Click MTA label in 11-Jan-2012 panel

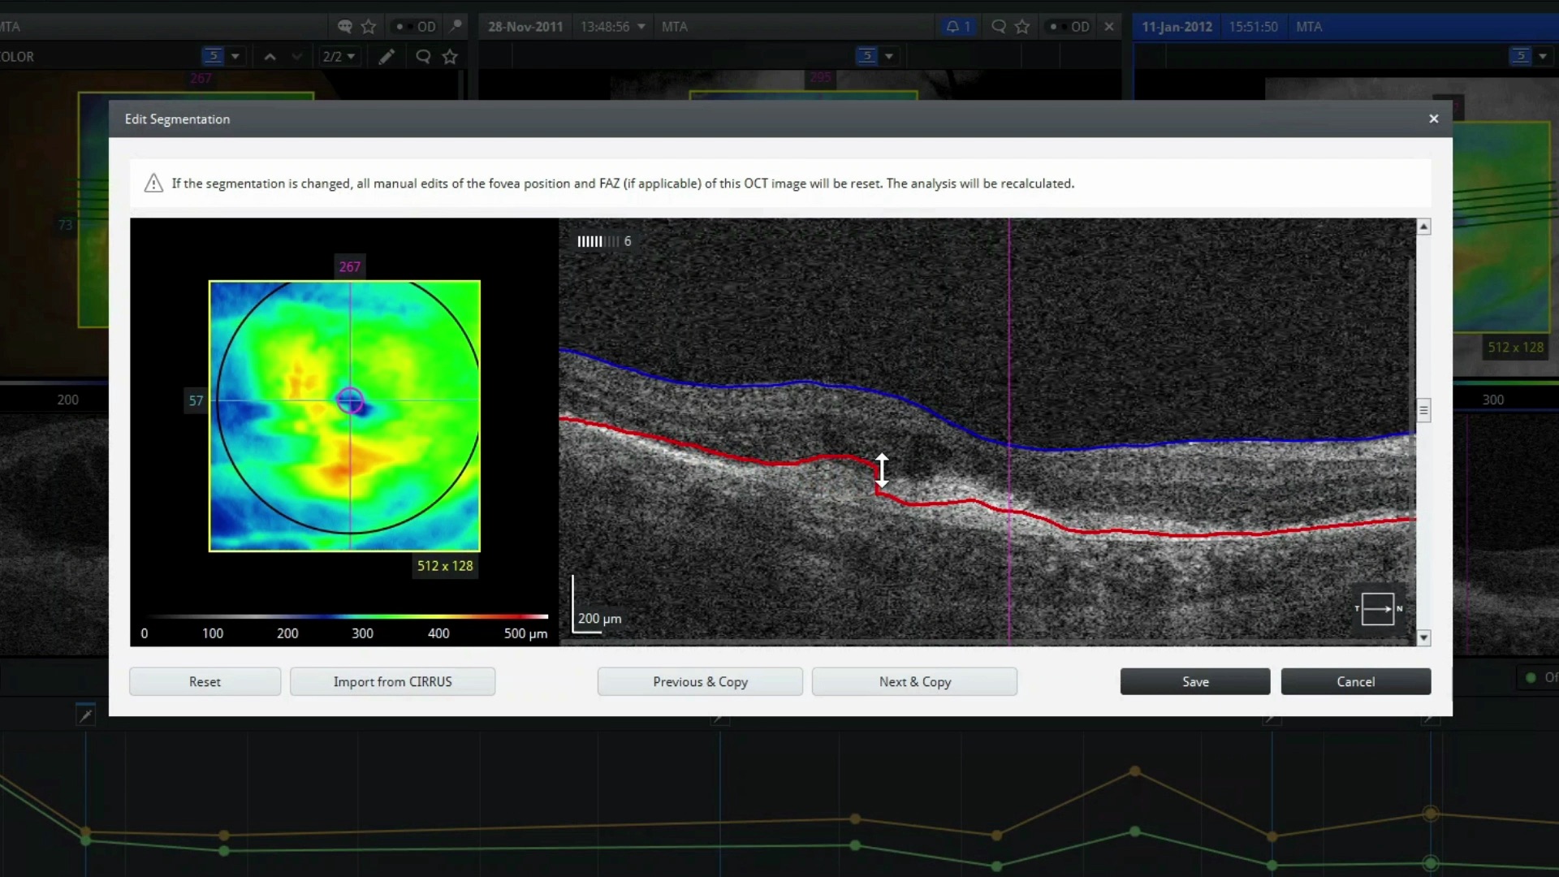(x=1309, y=27)
